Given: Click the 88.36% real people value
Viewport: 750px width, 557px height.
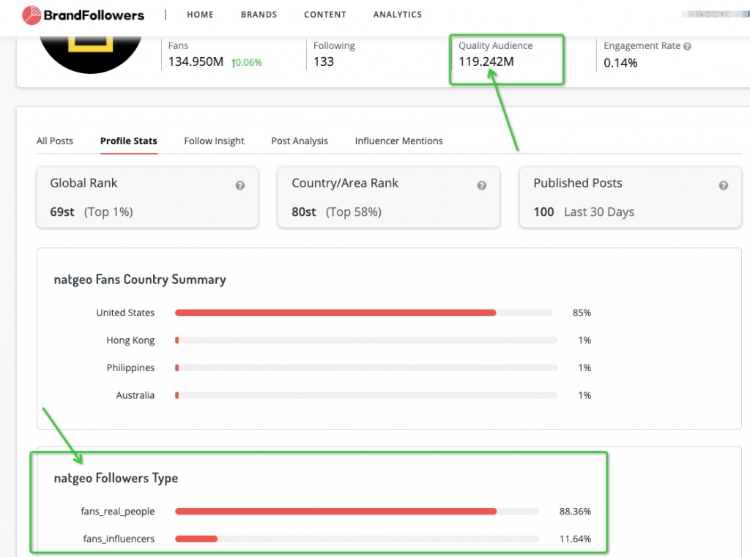Looking at the screenshot, I should click(575, 512).
